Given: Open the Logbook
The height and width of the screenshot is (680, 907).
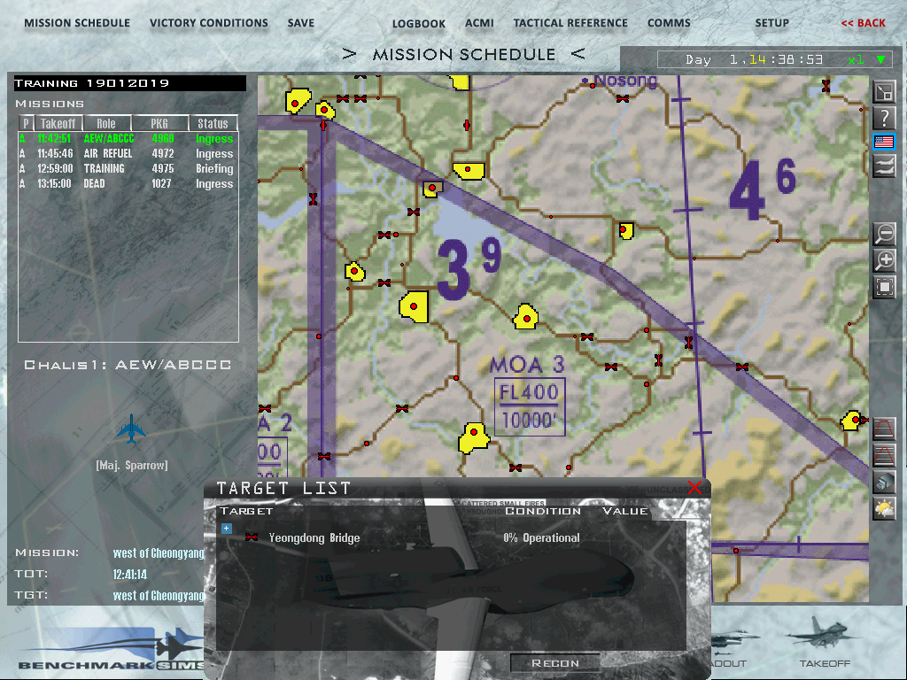Looking at the screenshot, I should [x=419, y=24].
